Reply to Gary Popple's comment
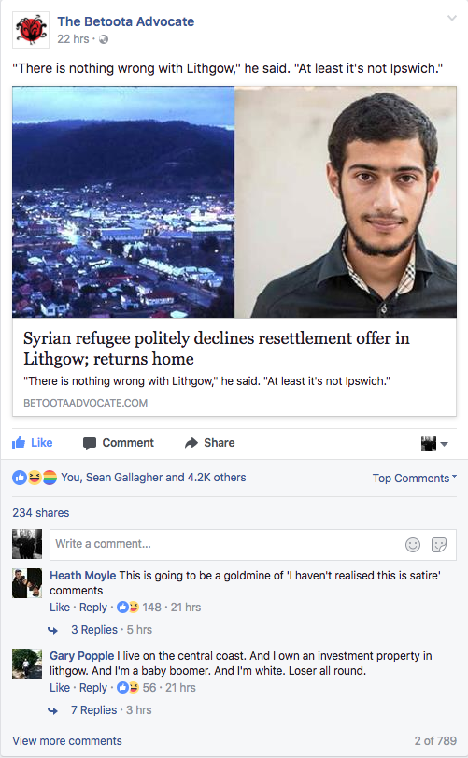The image size is (468, 758). (93, 687)
